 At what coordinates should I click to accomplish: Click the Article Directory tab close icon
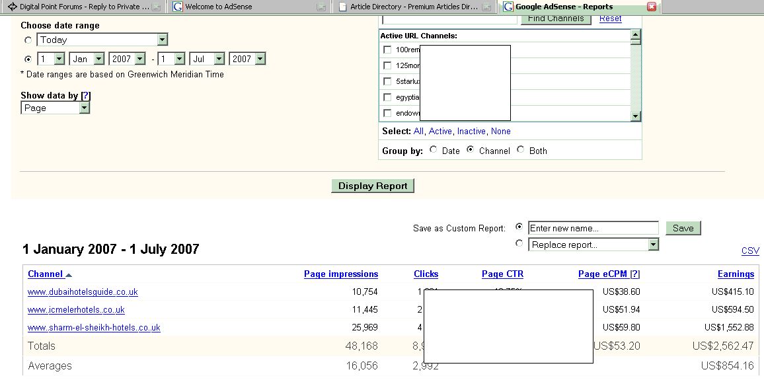[x=486, y=7]
